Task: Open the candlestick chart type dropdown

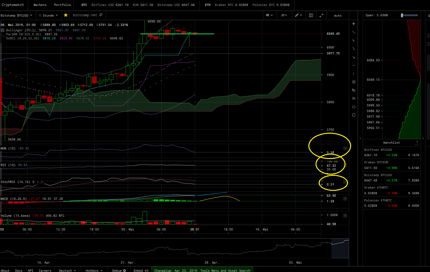Action: 269,15
